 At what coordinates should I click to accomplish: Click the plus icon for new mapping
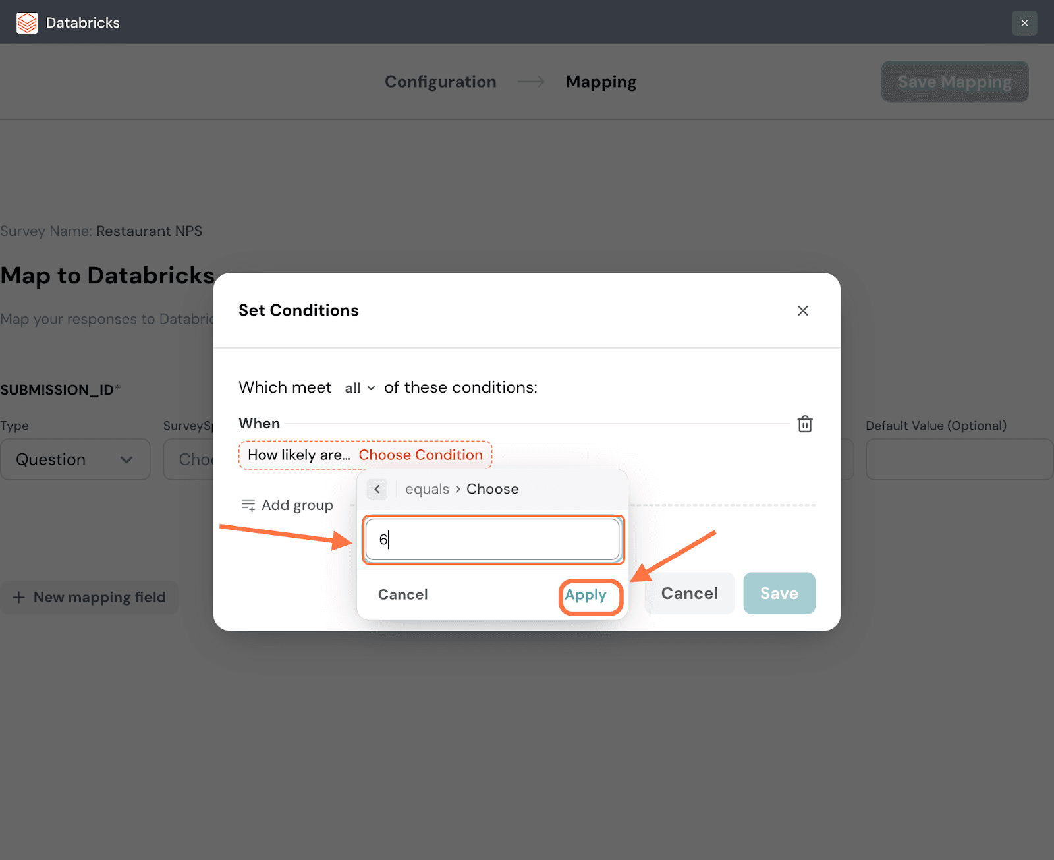[x=19, y=597]
